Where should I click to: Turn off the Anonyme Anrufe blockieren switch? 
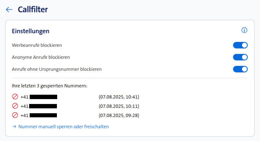240,57
